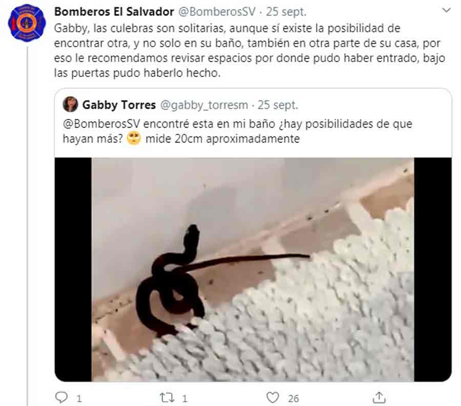The height and width of the screenshot is (406, 461).
Task: Click the retweet count number
Action: coord(184,398)
